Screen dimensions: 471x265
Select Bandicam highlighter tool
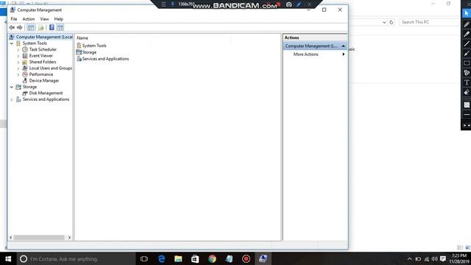[x=467, y=34]
